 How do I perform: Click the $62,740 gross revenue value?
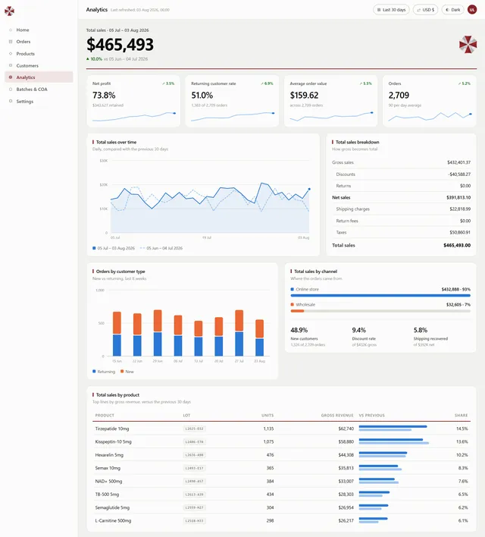(346, 429)
